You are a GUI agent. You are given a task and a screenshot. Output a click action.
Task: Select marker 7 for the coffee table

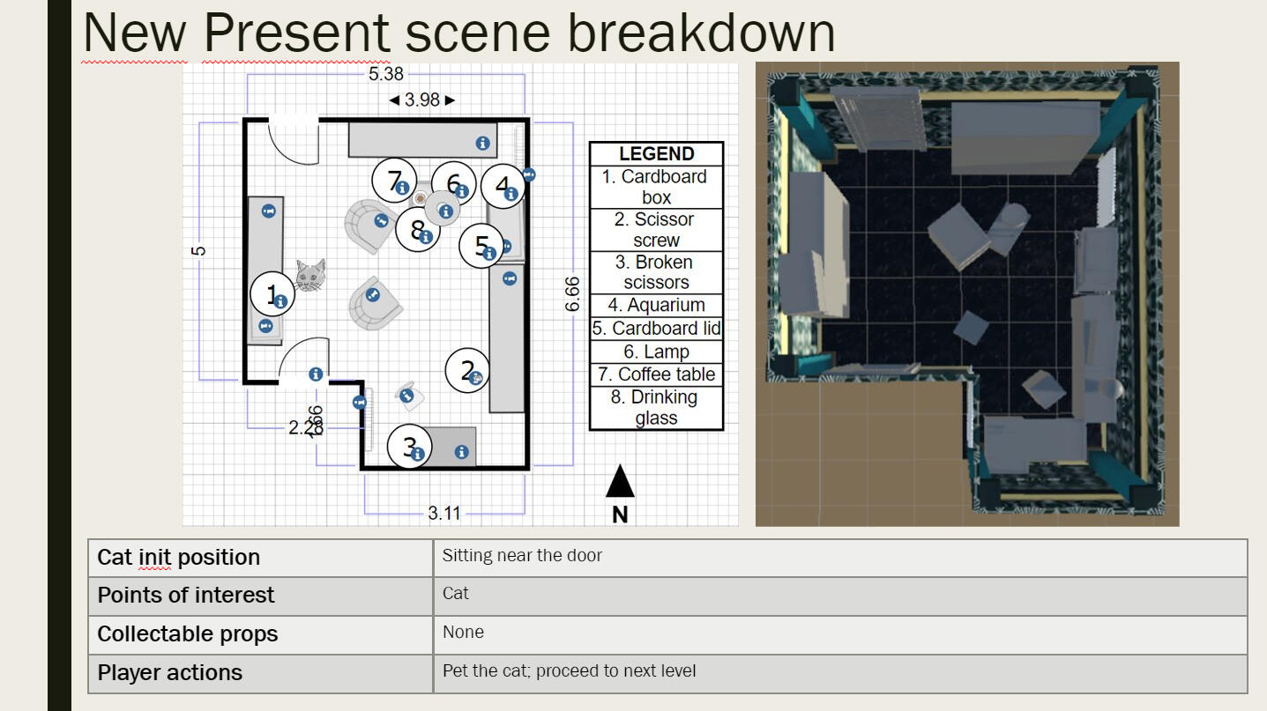(393, 180)
